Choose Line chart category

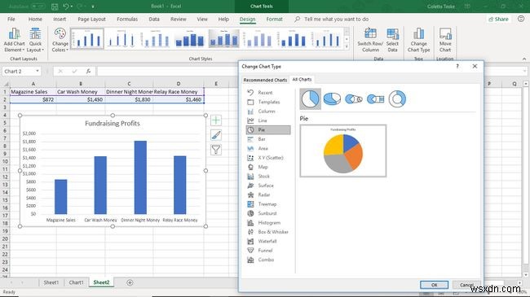click(268, 120)
